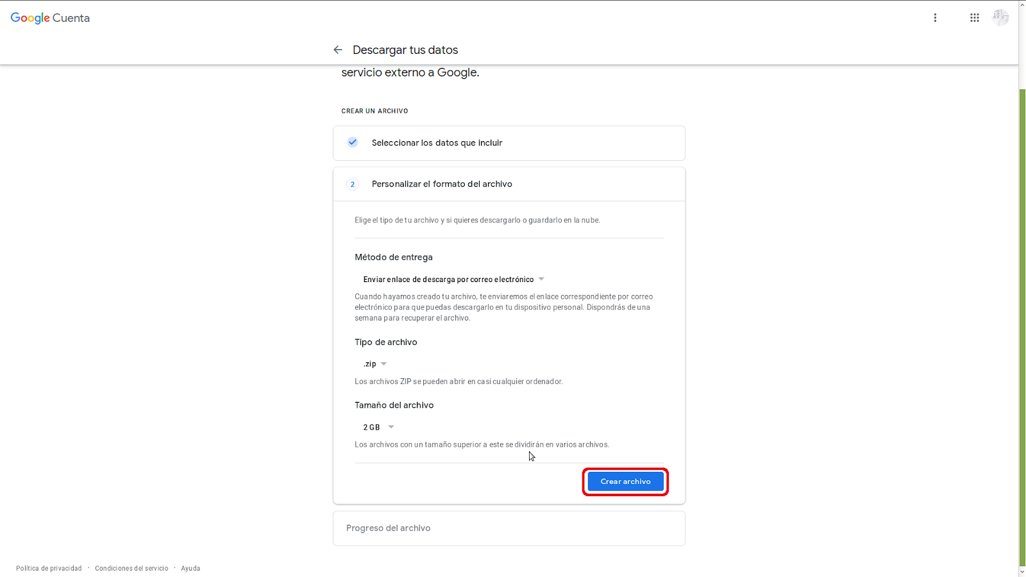Image resolution: width=1026 pixels, height=577 pixels.
Task: Open the Ayuda link
Action: [x=190, y=568]
